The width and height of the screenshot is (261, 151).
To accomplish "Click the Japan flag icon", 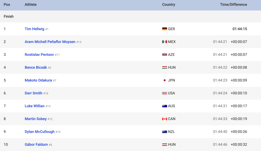I will tap(164, 80).
